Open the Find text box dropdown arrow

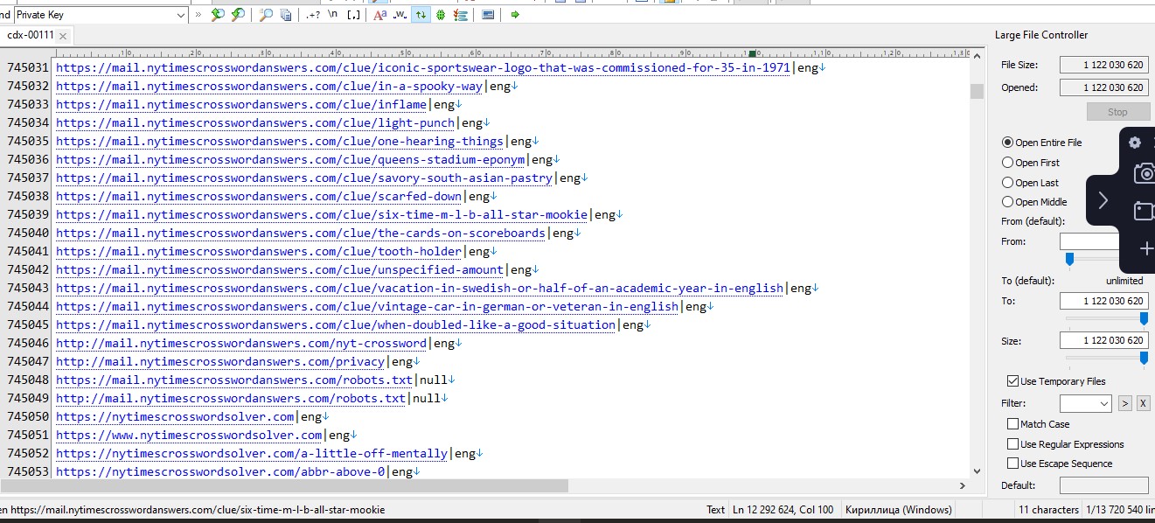coord(181,15)
